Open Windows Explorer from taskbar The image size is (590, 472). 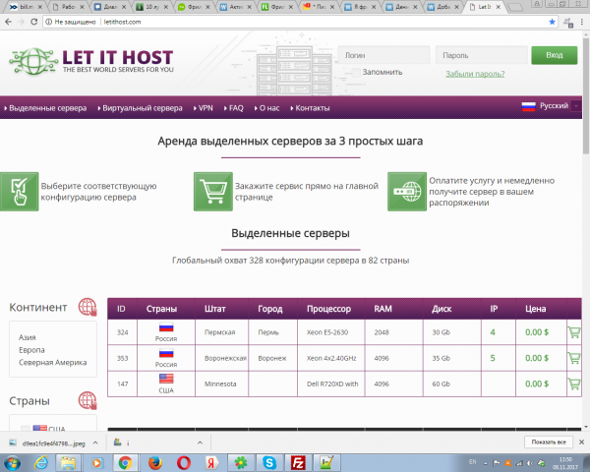tap(68, 463)
